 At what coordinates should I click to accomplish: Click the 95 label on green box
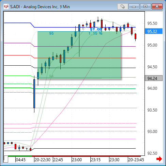pos(51,33)
